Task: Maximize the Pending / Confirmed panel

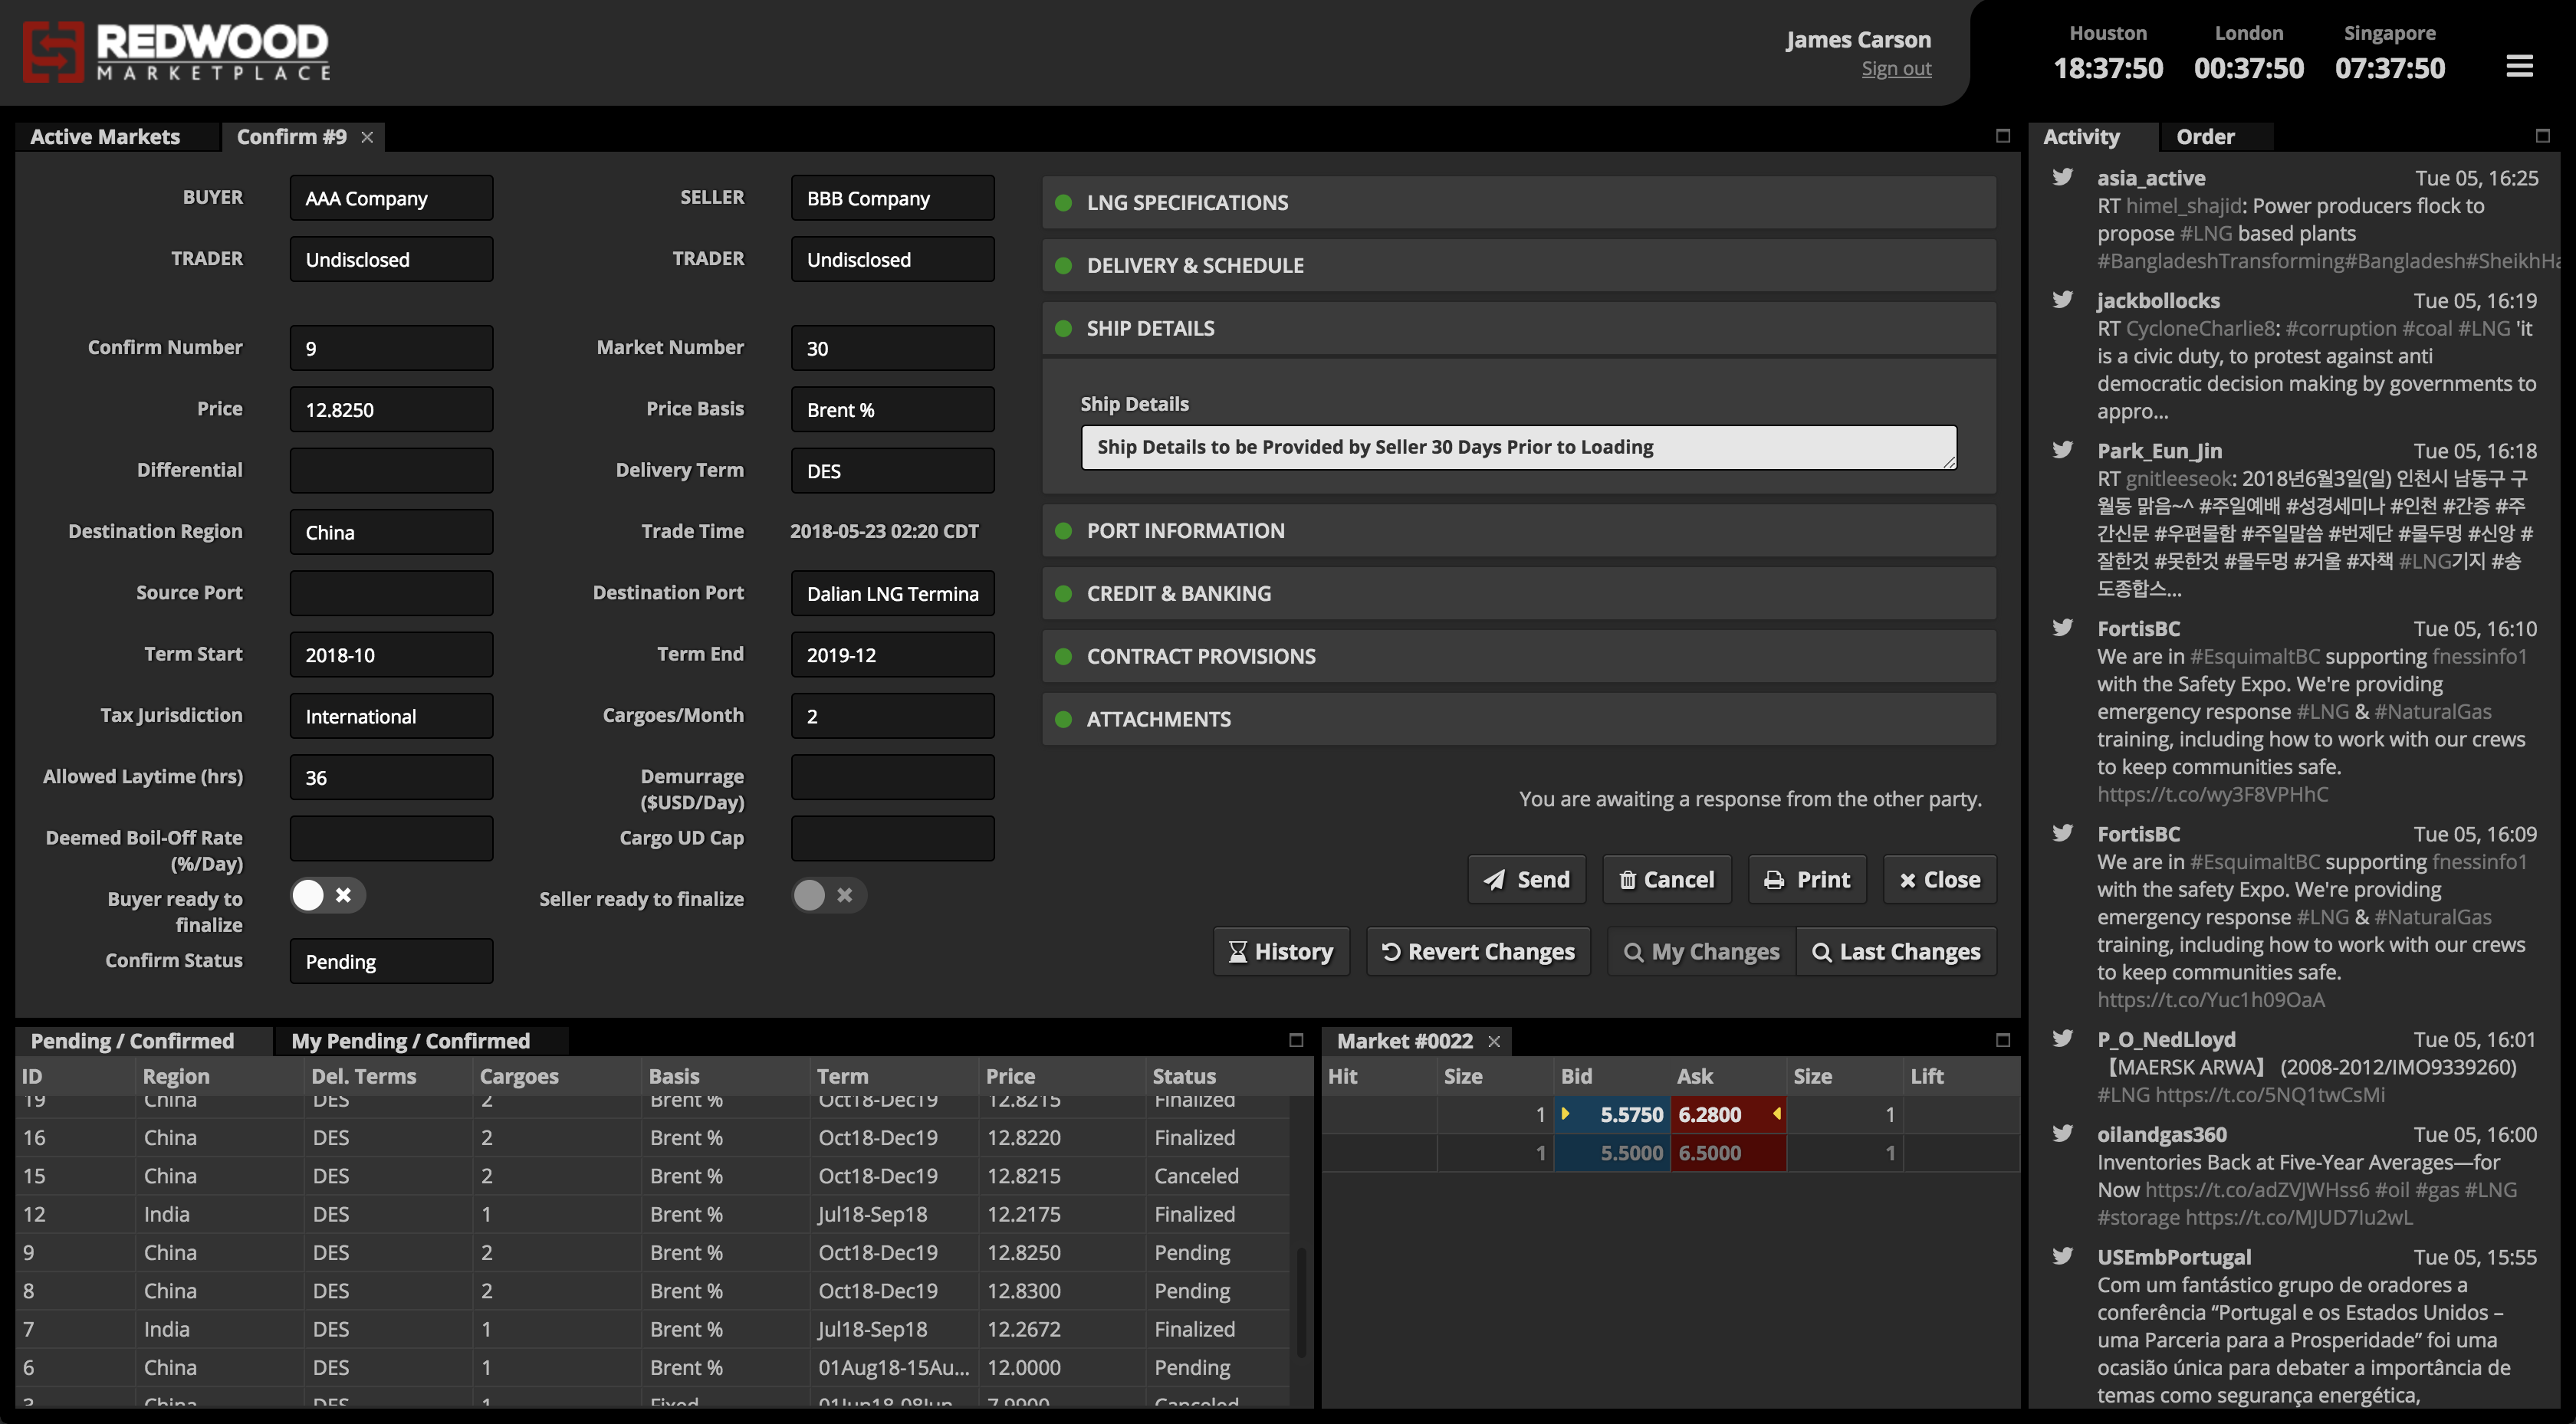Action: click(1296, 1040)
